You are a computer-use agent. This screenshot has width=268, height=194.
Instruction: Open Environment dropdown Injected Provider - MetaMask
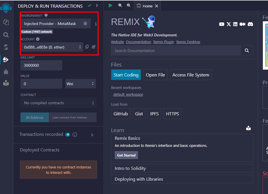(x=56, y=24)
